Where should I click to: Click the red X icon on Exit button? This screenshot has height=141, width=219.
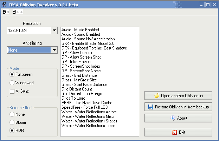[175, 132]
